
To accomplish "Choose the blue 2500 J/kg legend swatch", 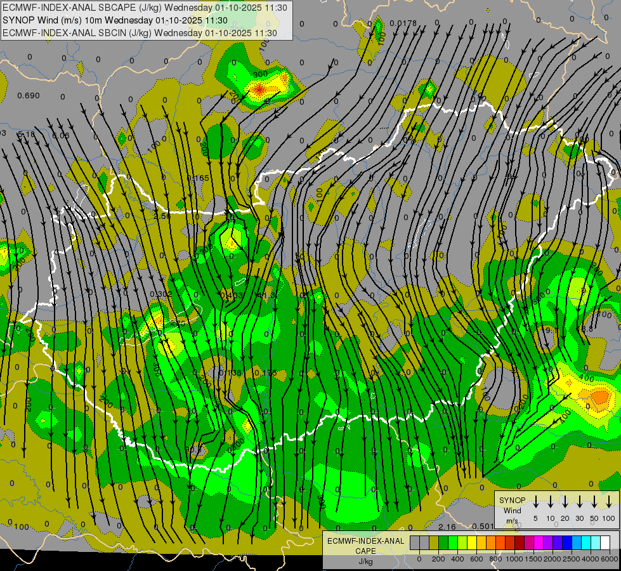I will pyautogui.click(x=567, y=542).
